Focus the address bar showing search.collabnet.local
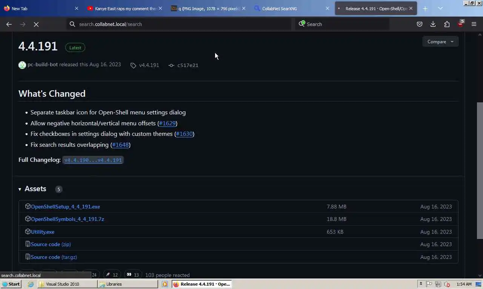Image resolution: width=483 pixels, height=289 pixels. pos(179,24)
